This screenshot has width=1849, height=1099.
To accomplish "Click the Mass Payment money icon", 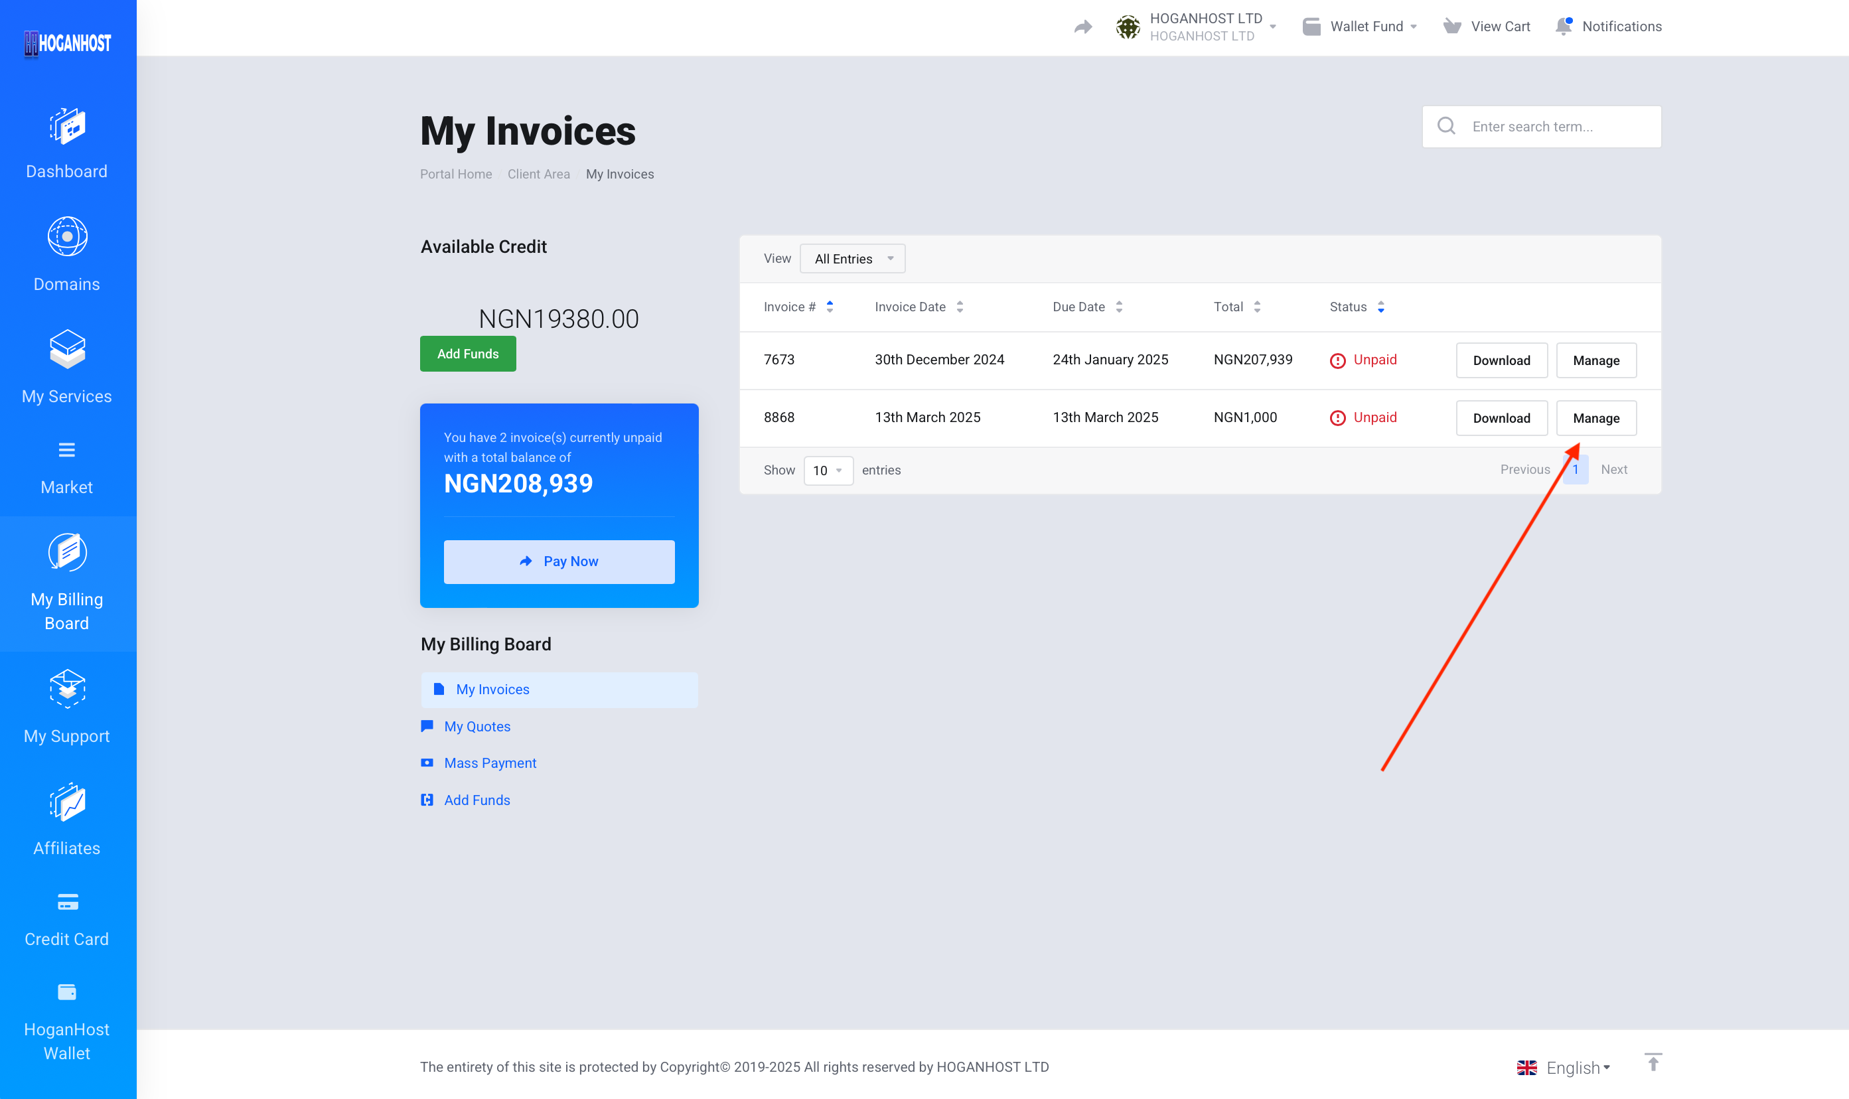I will pyautogui.click(x=427, y=763).
